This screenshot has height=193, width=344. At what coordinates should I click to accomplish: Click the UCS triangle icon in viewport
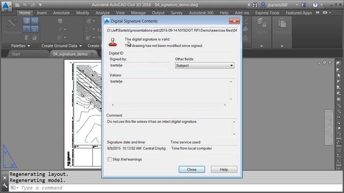click(x=10, y=156)
